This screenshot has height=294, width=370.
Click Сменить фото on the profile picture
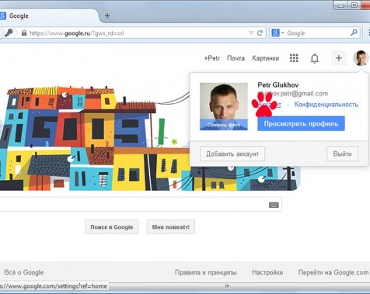(x=224, y=125)
